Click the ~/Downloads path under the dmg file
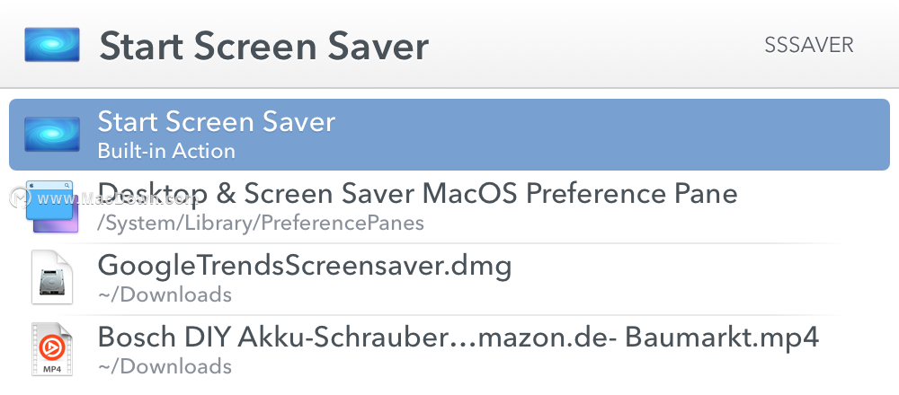 tap(165, 294)
